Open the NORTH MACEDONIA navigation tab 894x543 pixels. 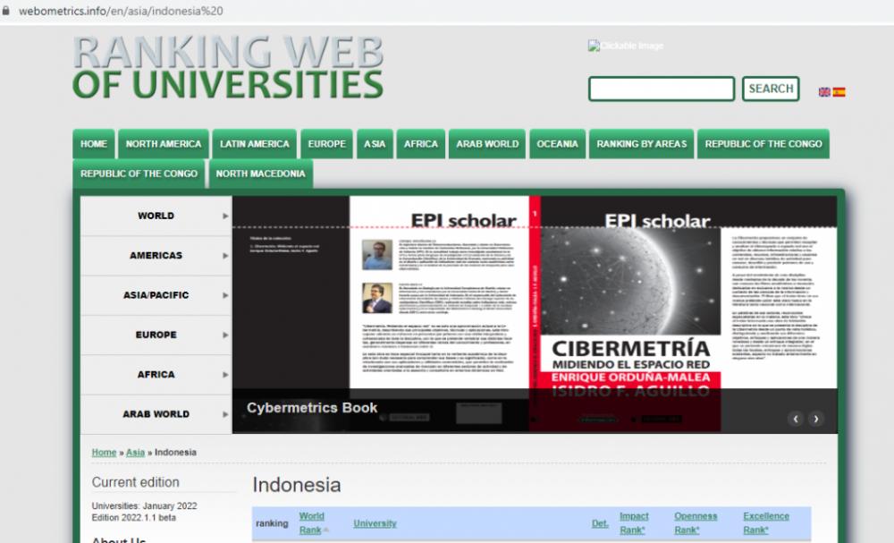[x=260, y=174]
